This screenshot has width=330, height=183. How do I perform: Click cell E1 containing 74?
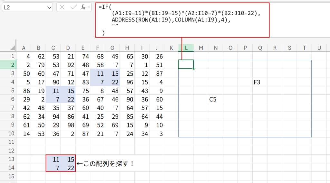[x=83, y=56]
